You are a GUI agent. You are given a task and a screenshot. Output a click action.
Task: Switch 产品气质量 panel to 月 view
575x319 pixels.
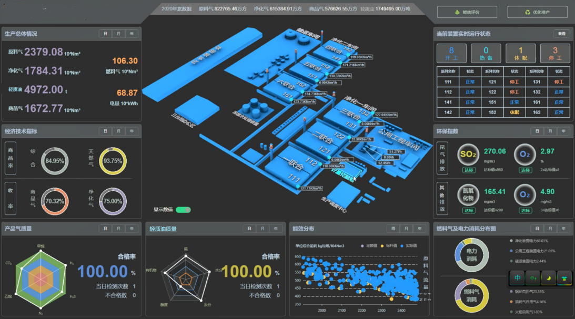click(x=118, y=229)
